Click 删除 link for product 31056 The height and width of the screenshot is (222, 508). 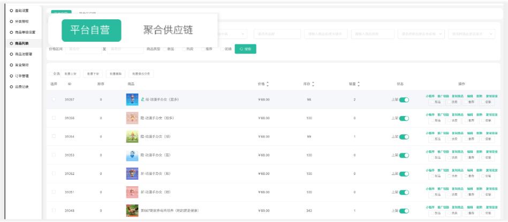479,115
